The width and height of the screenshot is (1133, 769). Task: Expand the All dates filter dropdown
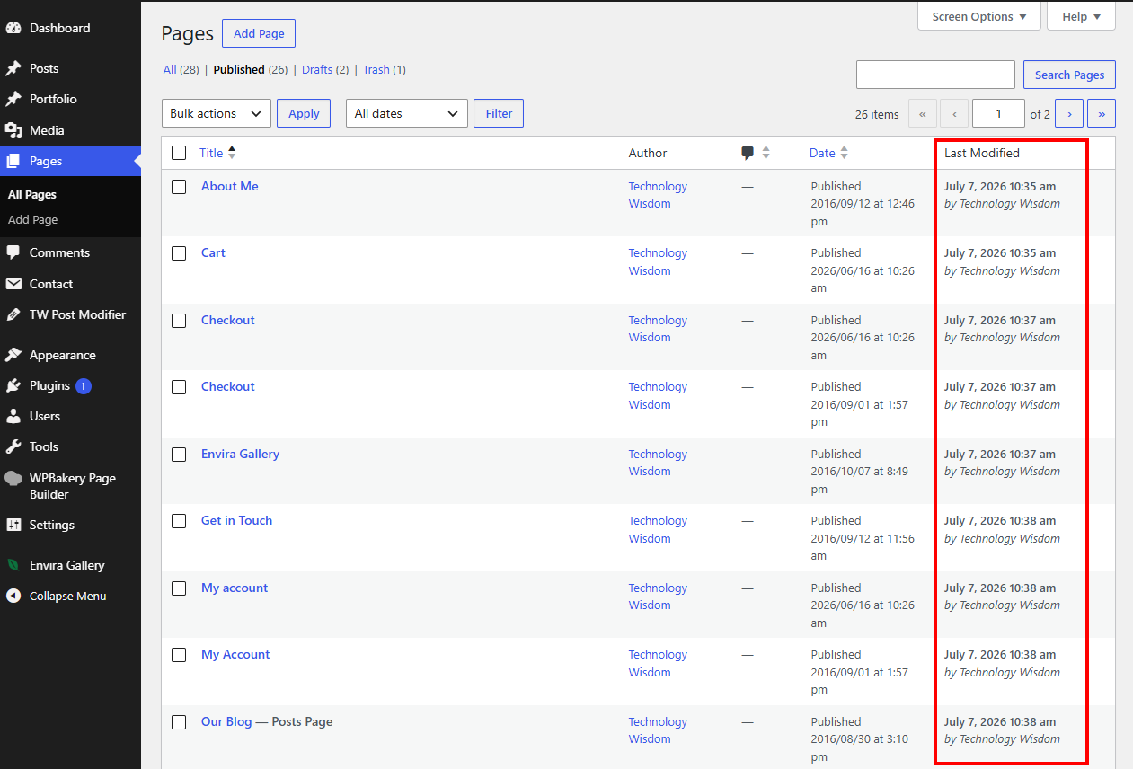click(407, 113)
